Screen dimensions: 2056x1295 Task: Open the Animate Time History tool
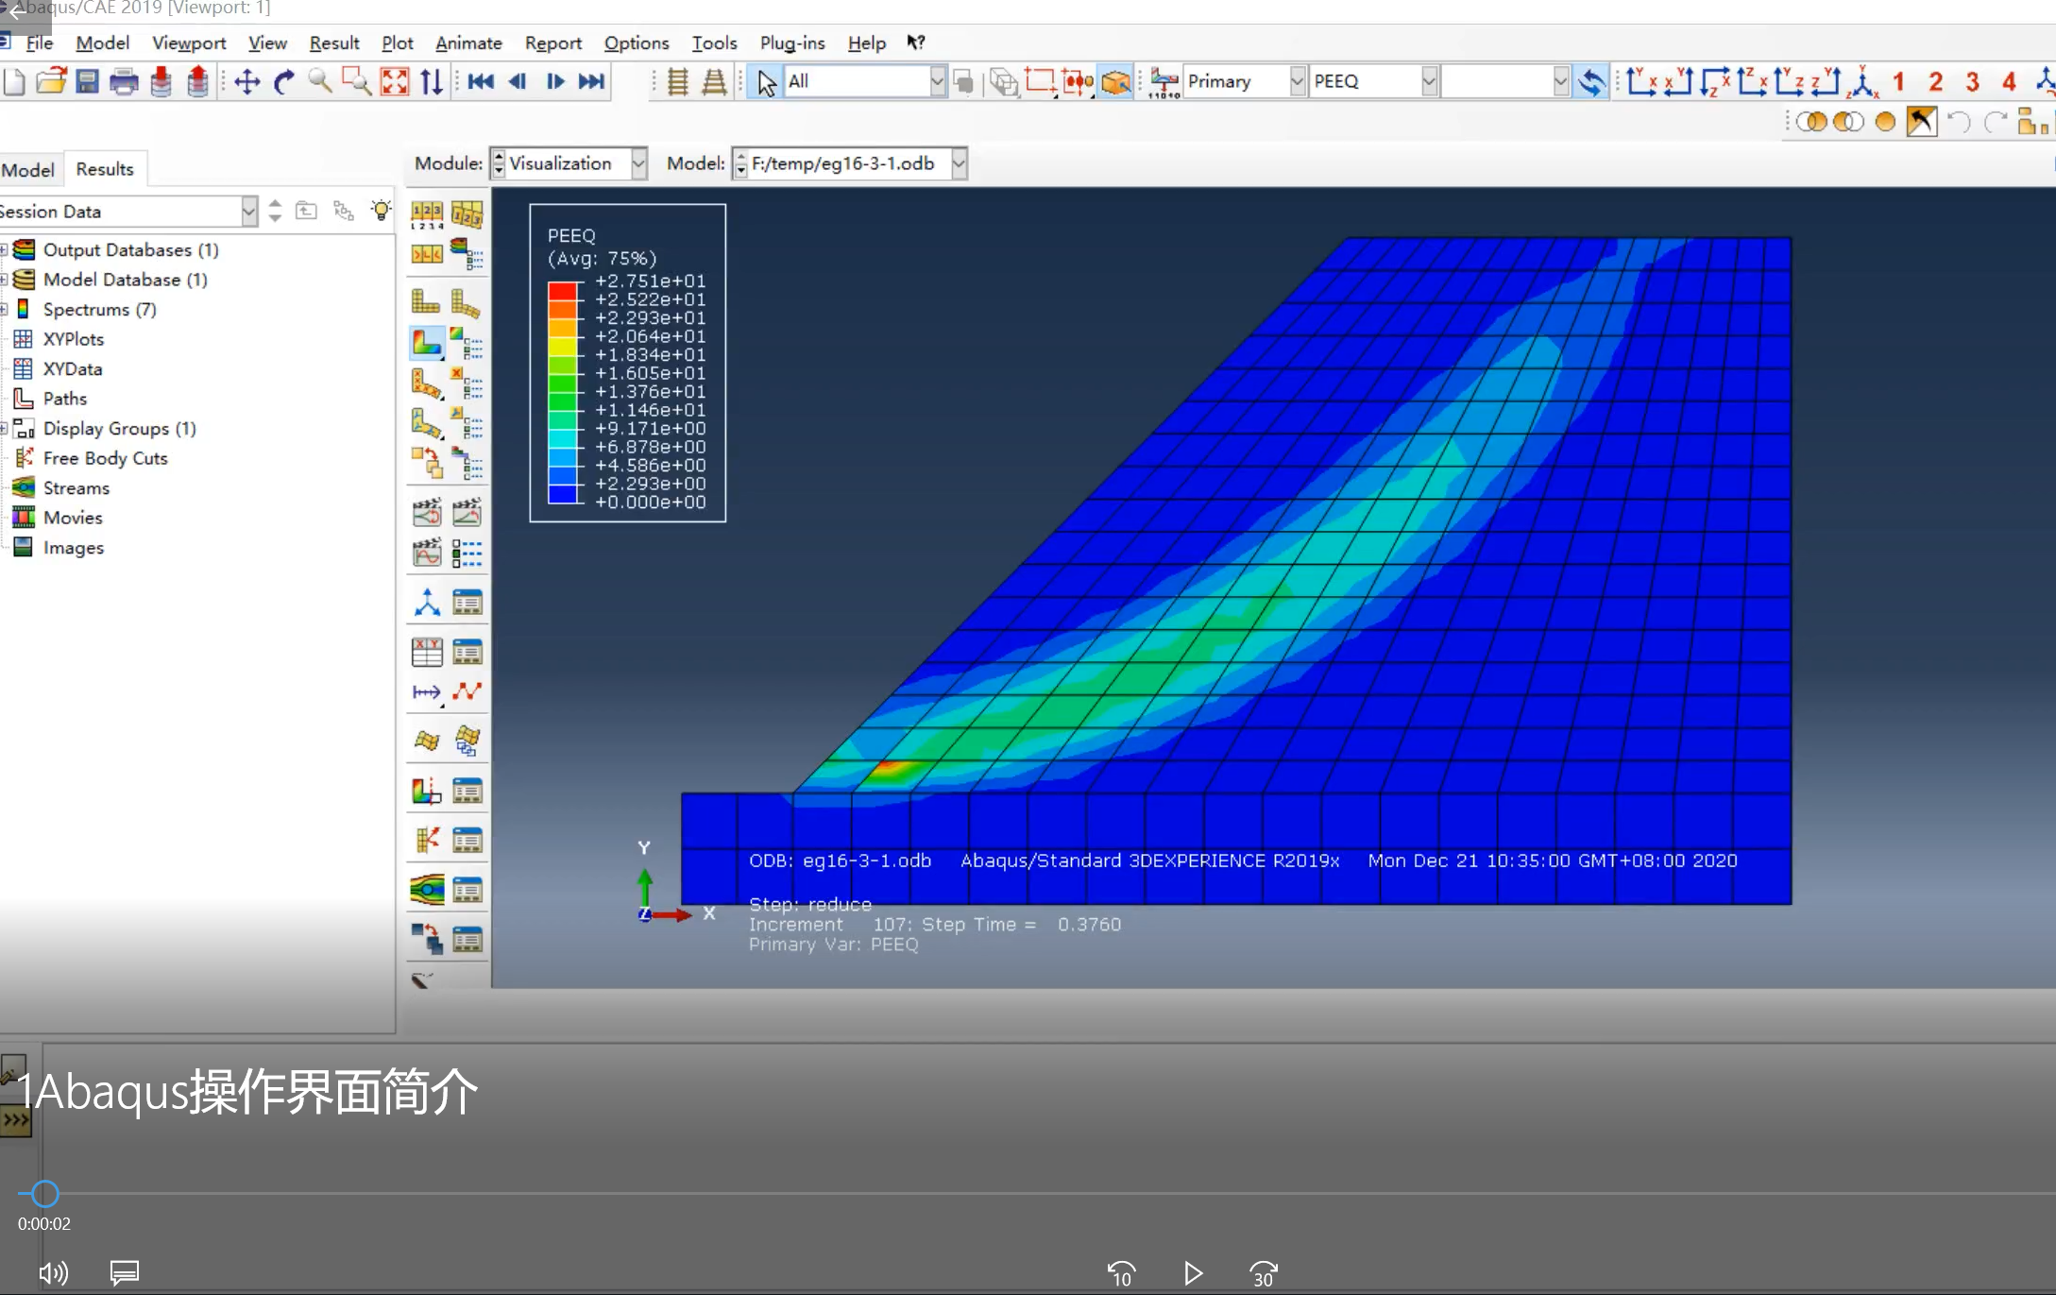tap(467, 511)
